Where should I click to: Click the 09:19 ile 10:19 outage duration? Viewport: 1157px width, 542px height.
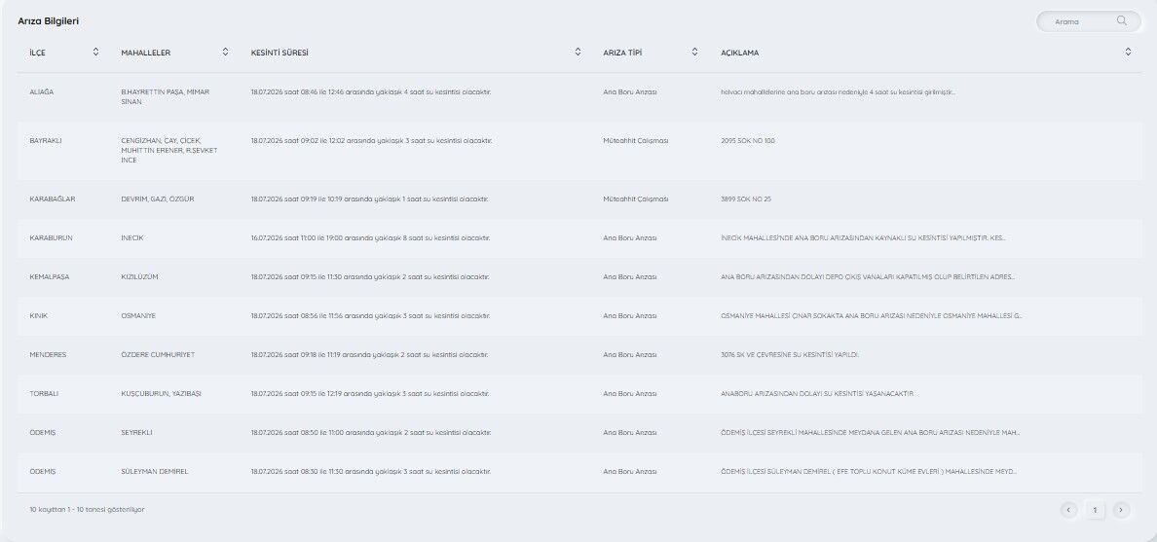(370, 199)
